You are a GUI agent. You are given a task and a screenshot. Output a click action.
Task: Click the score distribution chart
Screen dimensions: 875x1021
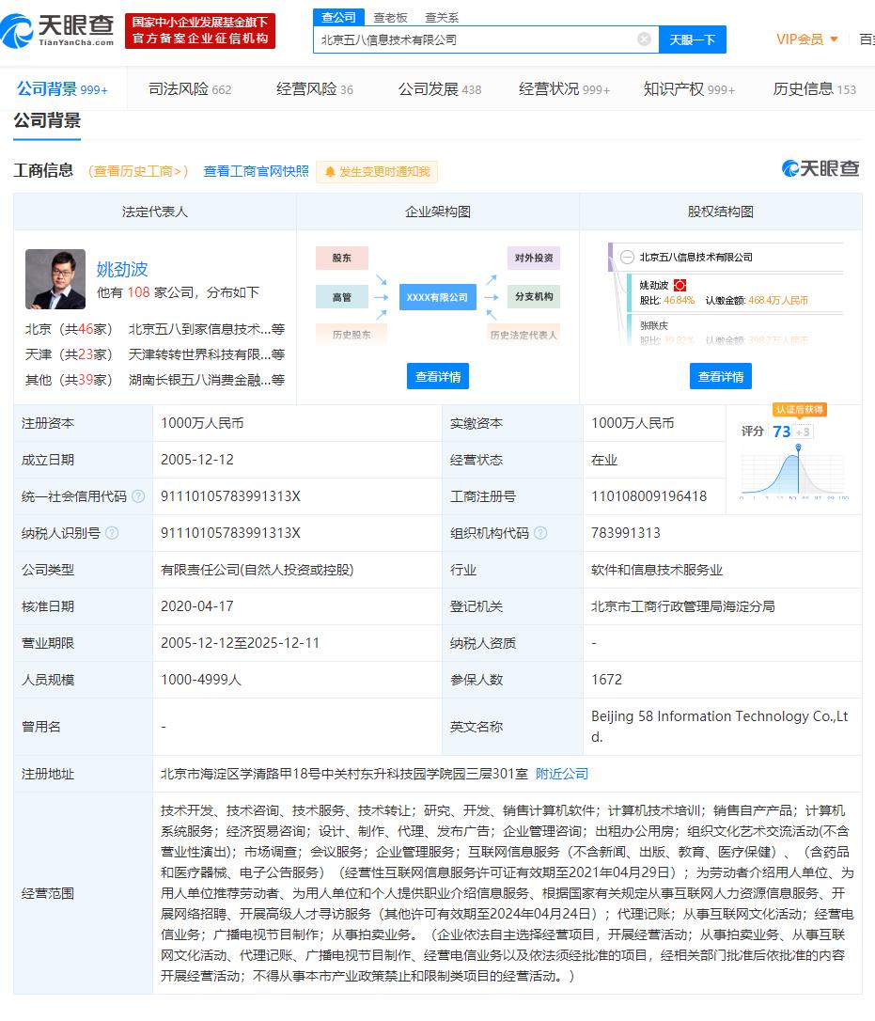point(793,474)
